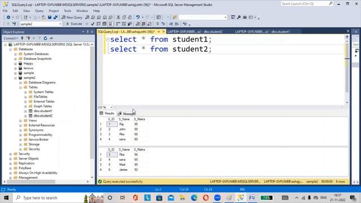Select the Results tab

pos(107,113)
